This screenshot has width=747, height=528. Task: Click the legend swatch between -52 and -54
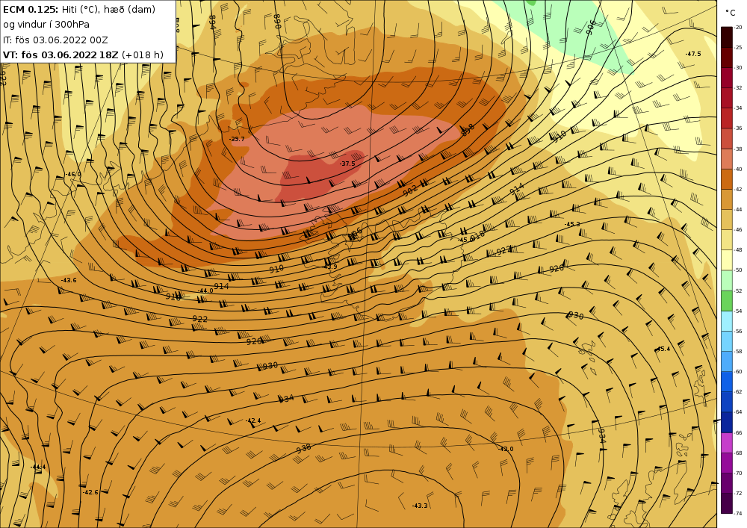(x=727, y=301)
